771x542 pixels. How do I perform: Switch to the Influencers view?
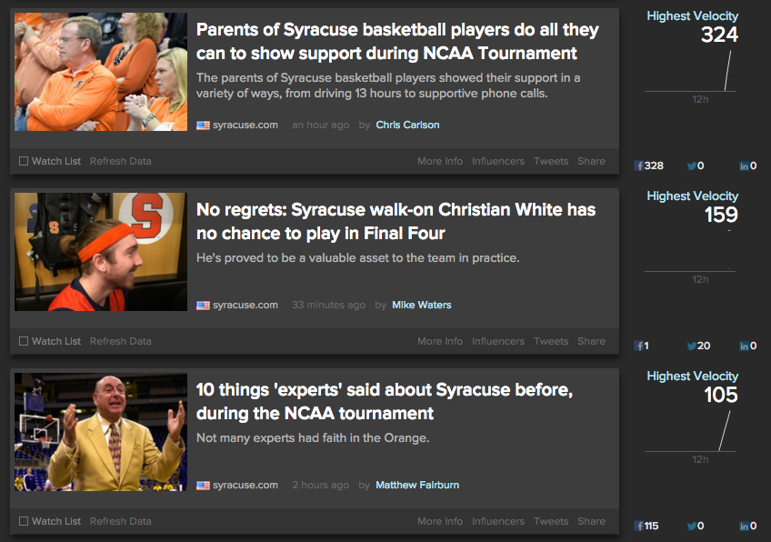[x=498, y=161]
